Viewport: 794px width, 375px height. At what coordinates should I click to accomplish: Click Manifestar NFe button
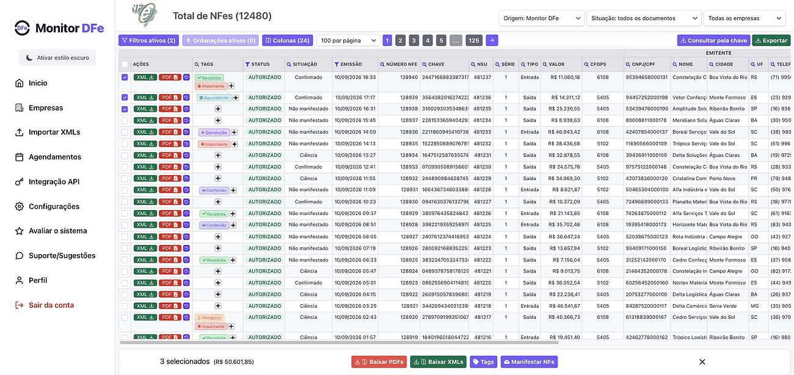(x=529, y=362)
